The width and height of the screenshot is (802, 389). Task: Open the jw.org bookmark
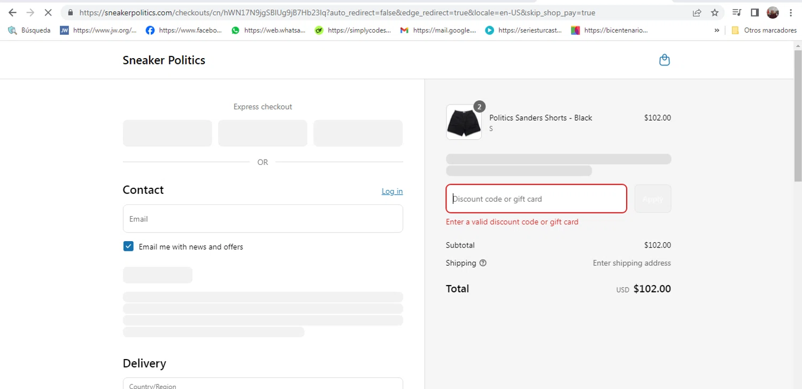pos(98,30)
